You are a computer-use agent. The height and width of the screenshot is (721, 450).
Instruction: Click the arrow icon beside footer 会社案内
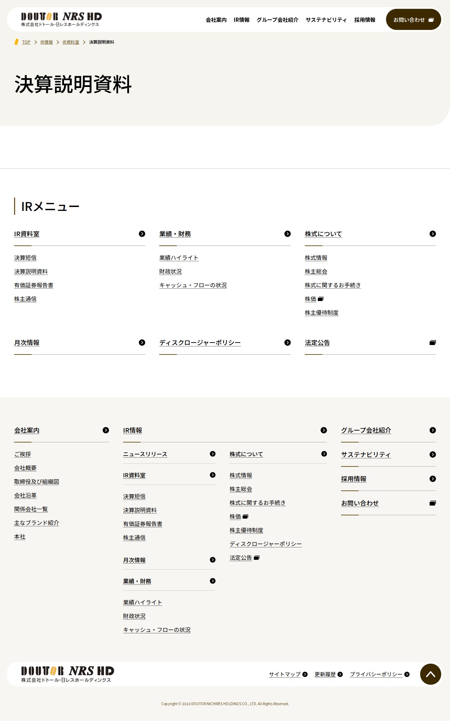106,430
